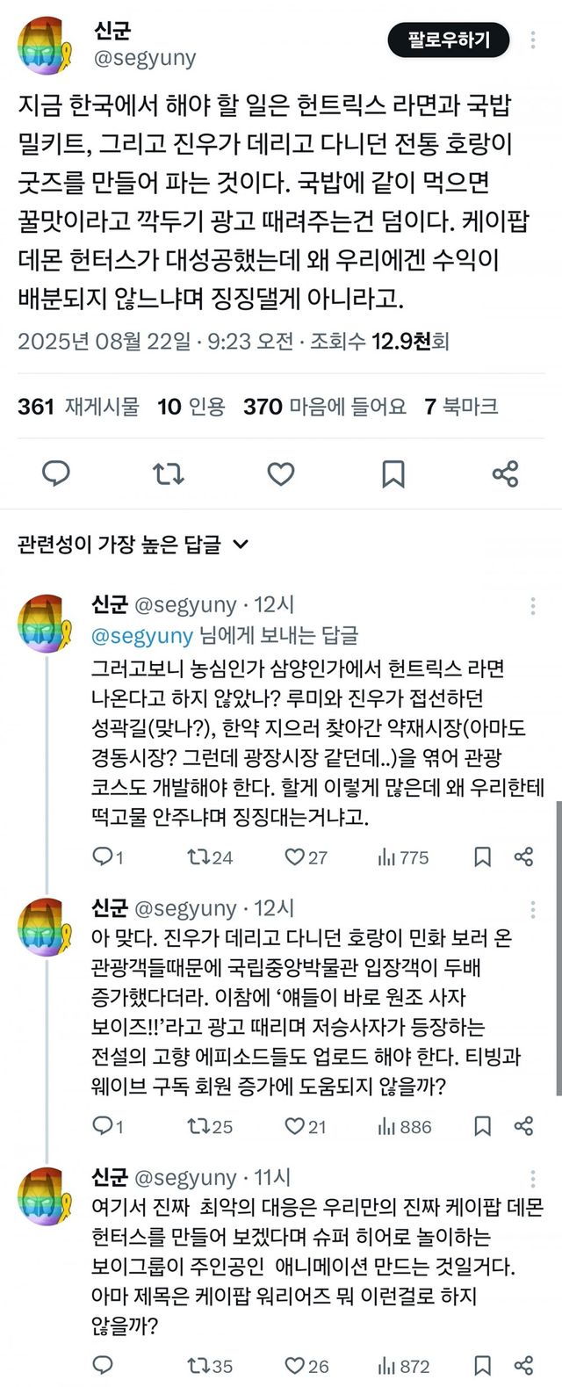Image resolution: width=562 pixels, height=1387 pixels.
Task: Open the 361 재게시물 reposts list
Action: click(78, 406)
